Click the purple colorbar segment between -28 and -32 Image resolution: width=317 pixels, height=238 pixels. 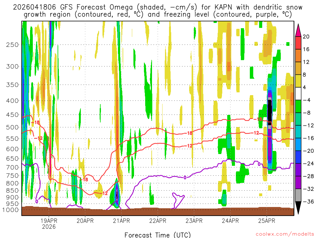click(298, 182)
